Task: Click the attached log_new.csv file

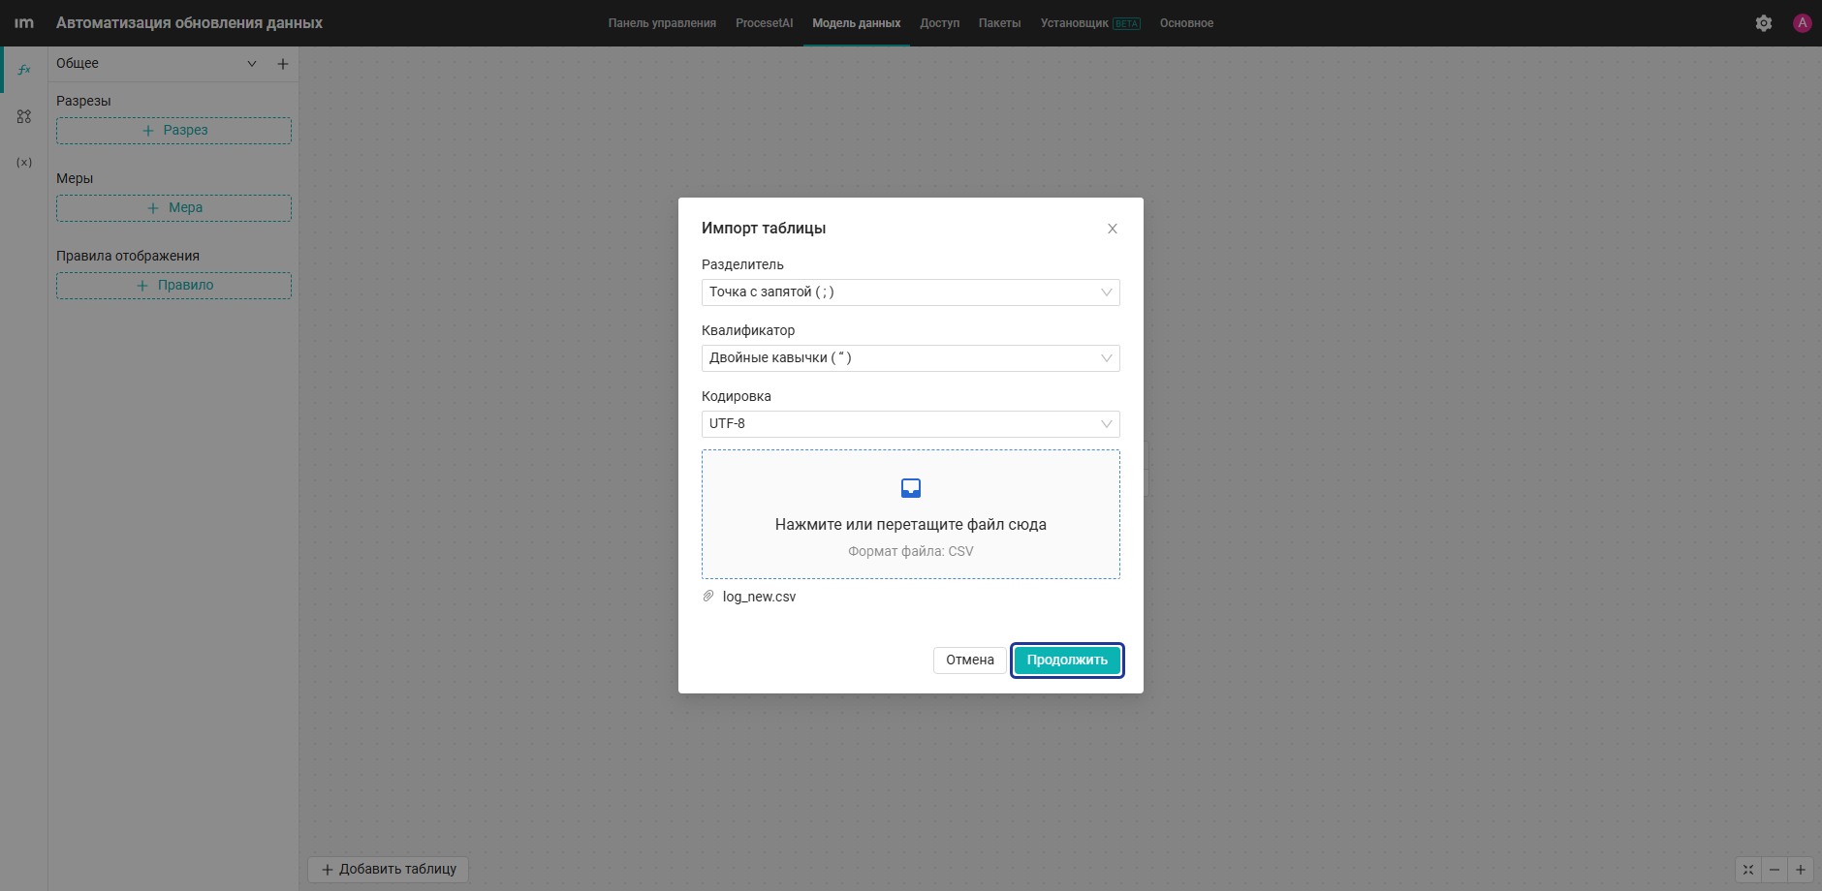Action: coord(759,597)
